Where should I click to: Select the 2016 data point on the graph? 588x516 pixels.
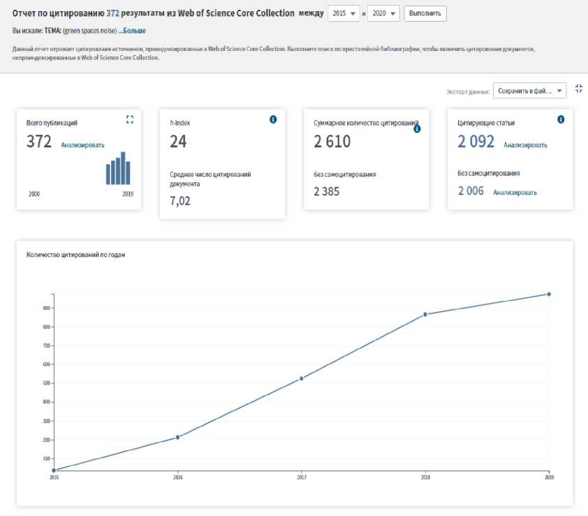(177, 437)
